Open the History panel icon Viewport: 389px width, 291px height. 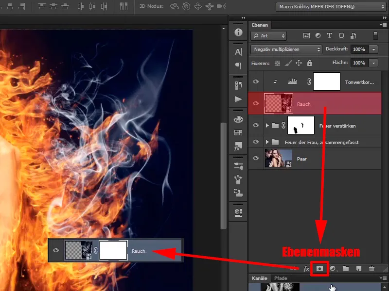[238, 85]
